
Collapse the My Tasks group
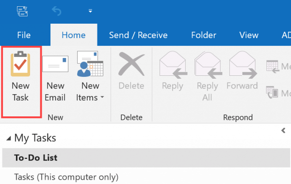(x=9, y=139)
